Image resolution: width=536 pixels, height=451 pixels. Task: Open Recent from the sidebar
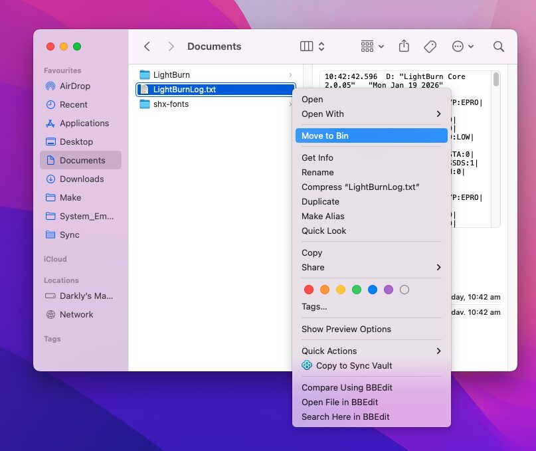point(73,104)
